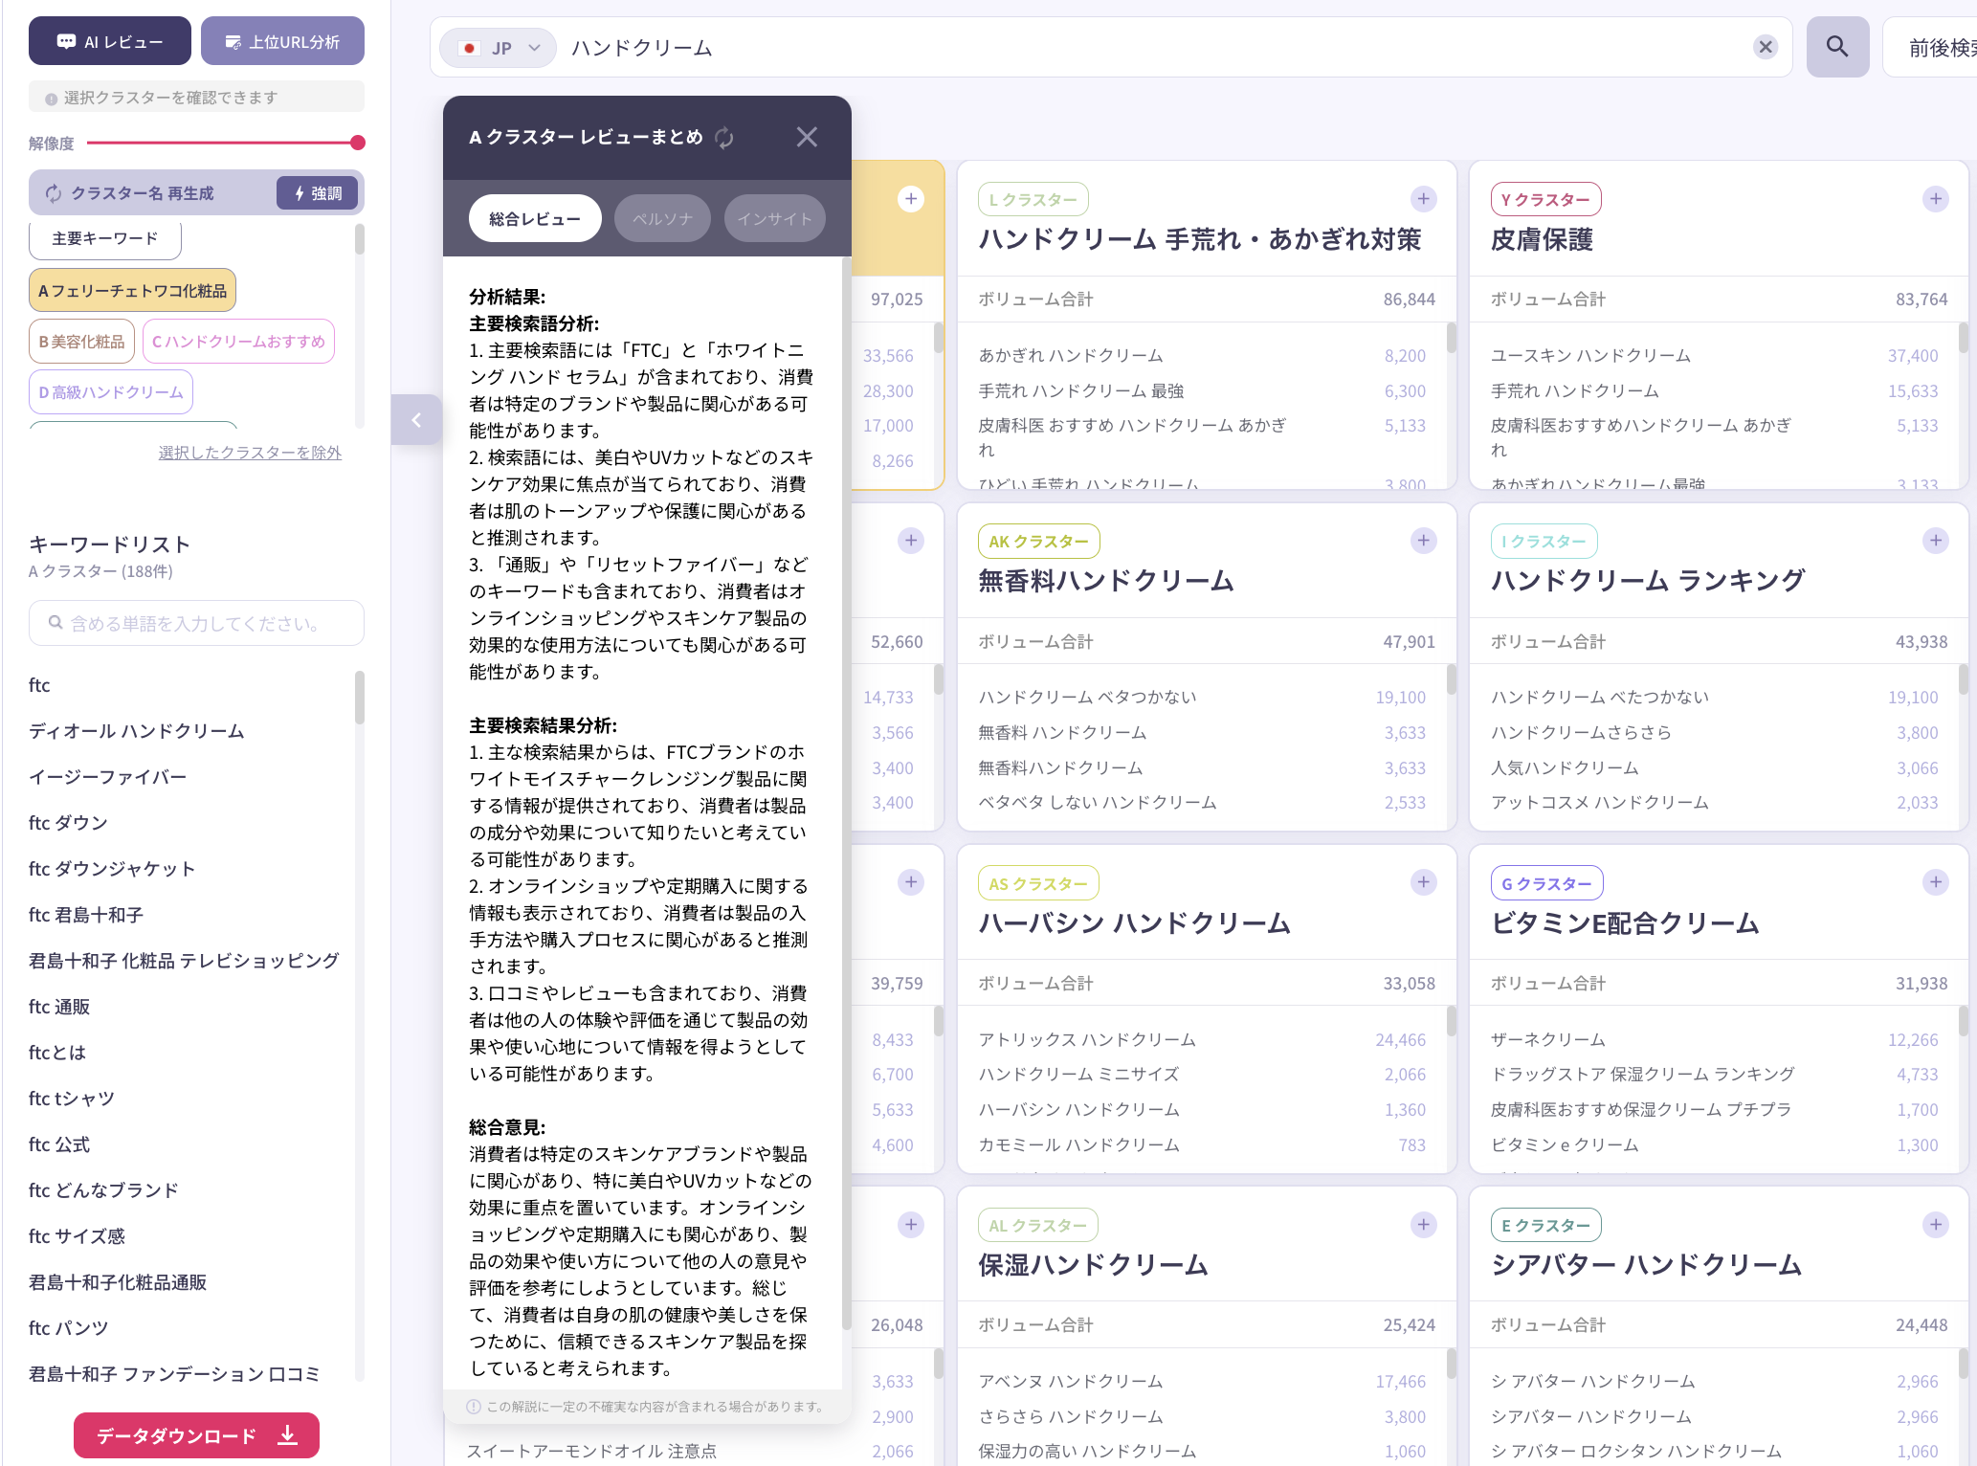Image resolution: width=1977 pixels, height=1466 pixels.
Task: Refresh the A クラスター review summary
Action: tap(724, 138)
